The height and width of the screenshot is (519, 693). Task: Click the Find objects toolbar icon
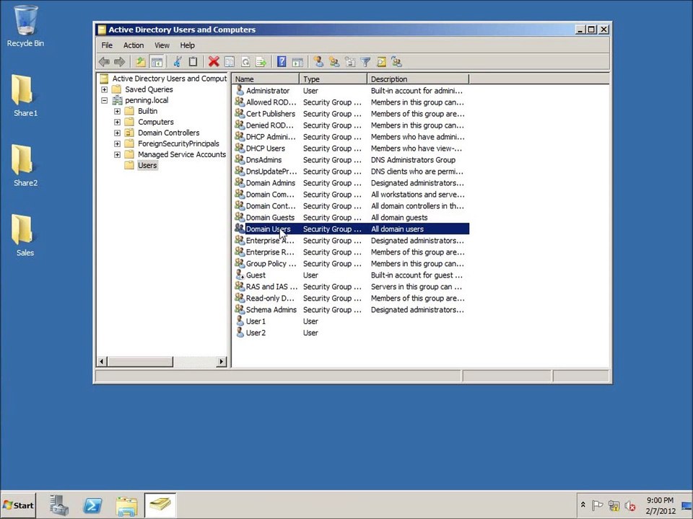381,62
